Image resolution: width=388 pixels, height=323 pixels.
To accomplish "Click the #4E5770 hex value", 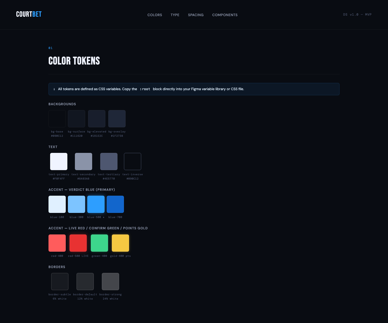I will tap(109, 179).
